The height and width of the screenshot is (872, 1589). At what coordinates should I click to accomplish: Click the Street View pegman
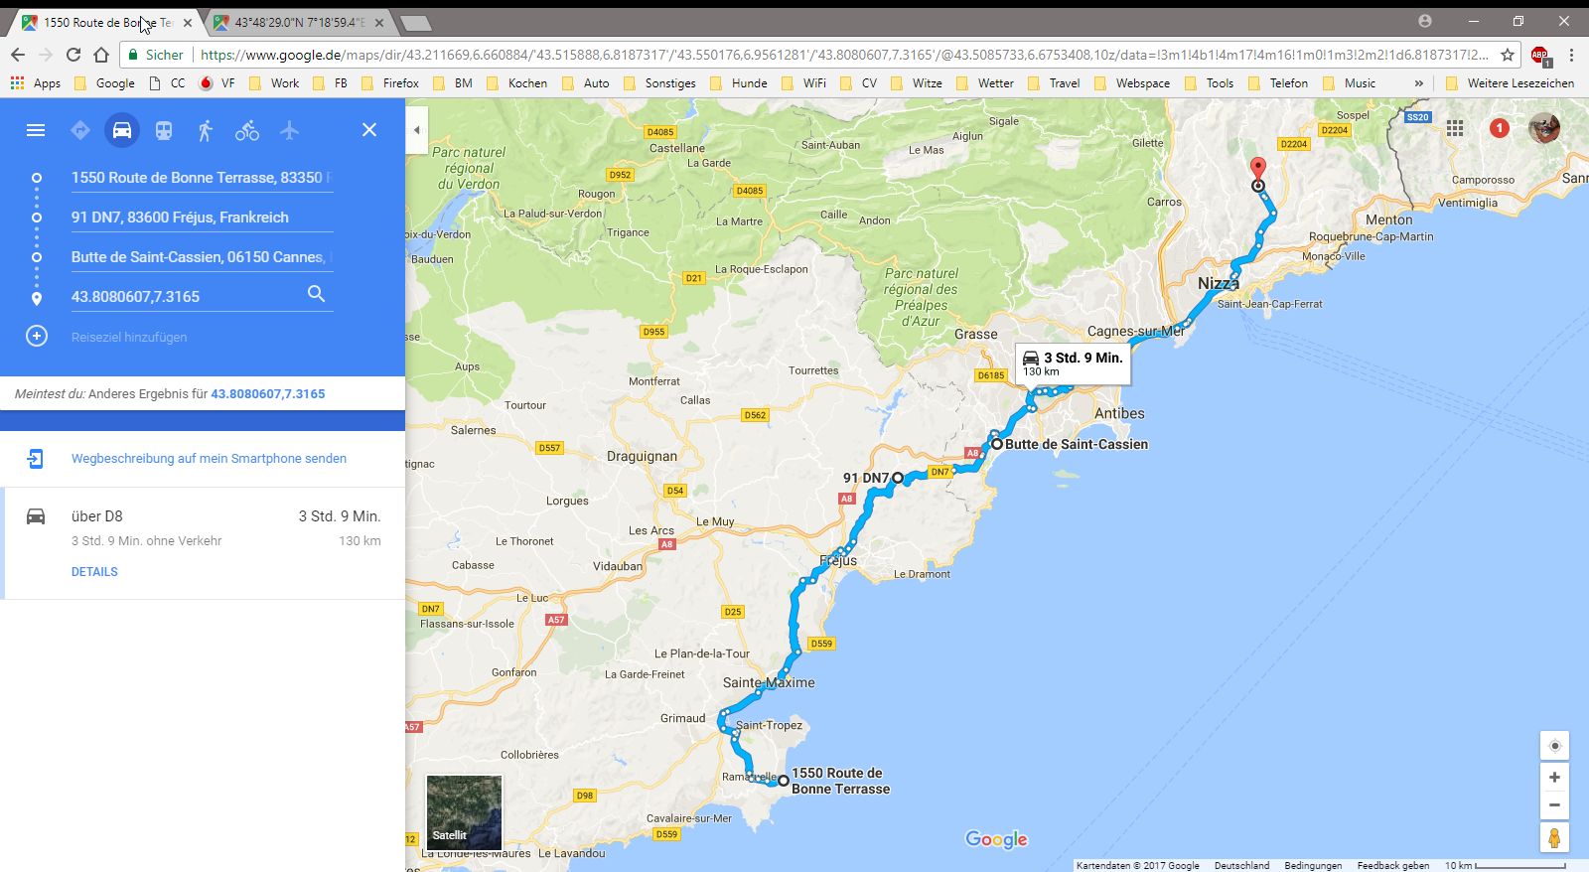[x=1554, y=837]
